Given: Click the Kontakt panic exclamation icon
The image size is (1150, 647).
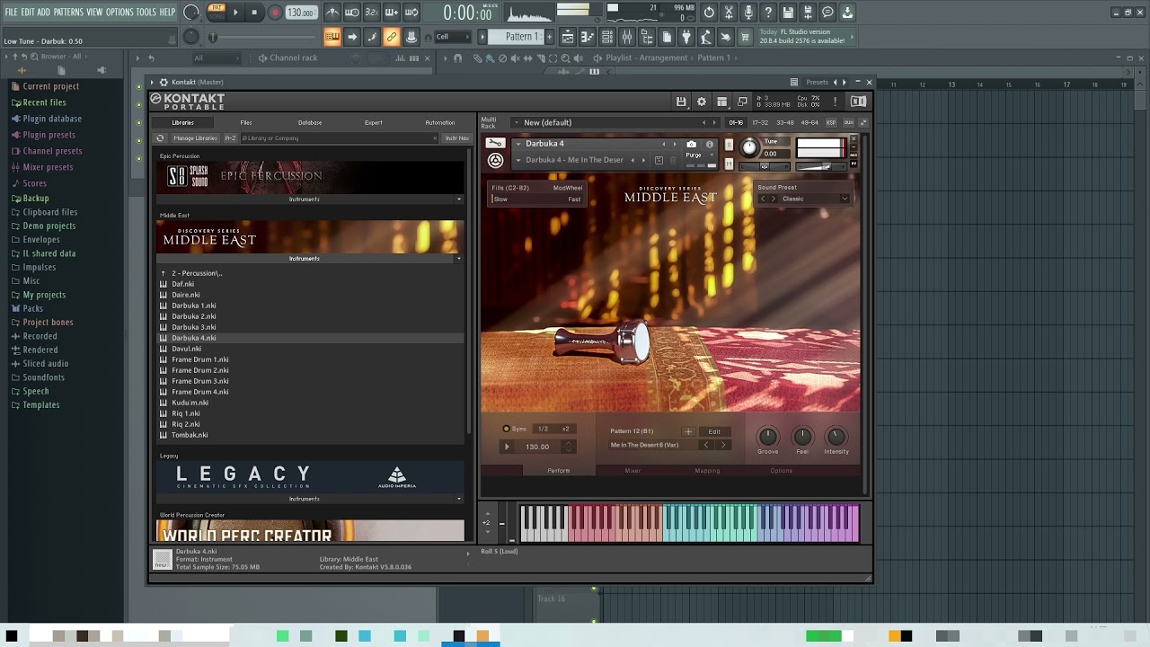Looking at the screenshot, I should [x=835, y=102].
